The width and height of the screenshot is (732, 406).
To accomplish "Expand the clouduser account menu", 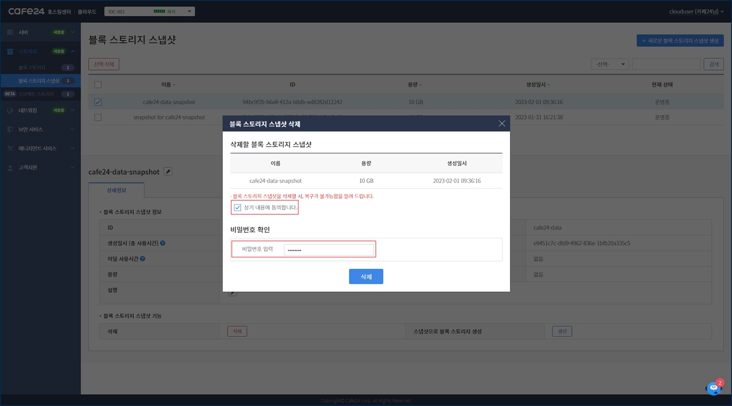I will [696, 11].
